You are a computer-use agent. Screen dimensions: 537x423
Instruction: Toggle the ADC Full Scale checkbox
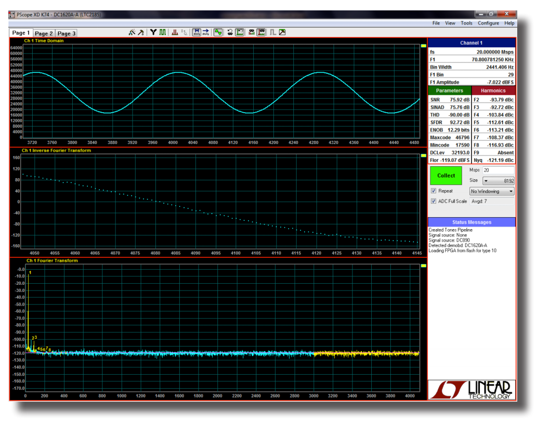[x=434, y=201]
